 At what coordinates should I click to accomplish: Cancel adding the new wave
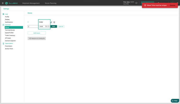click(61, 27)
